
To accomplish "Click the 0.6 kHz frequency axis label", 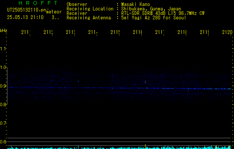I will click(x=3, y=142).
